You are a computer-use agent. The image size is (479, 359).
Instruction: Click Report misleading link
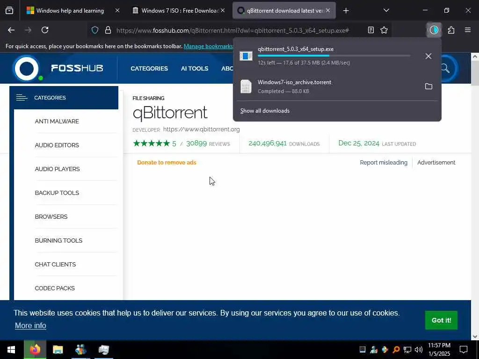click(x=384, y=162)
